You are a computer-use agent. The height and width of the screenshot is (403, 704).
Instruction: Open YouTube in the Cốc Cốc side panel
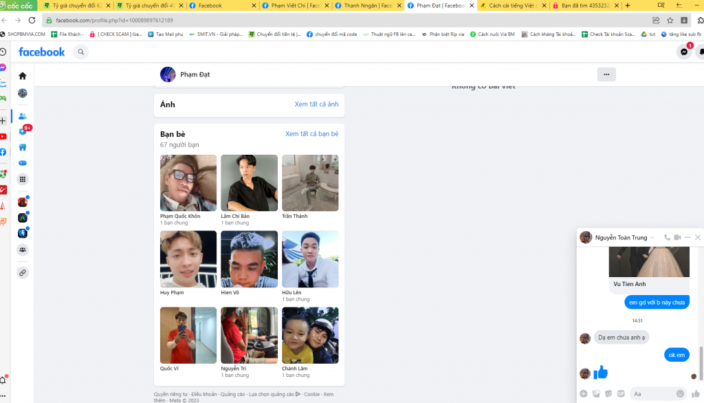point(3,136)
